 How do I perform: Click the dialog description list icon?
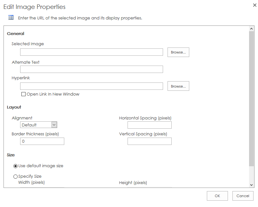(11, 18)
